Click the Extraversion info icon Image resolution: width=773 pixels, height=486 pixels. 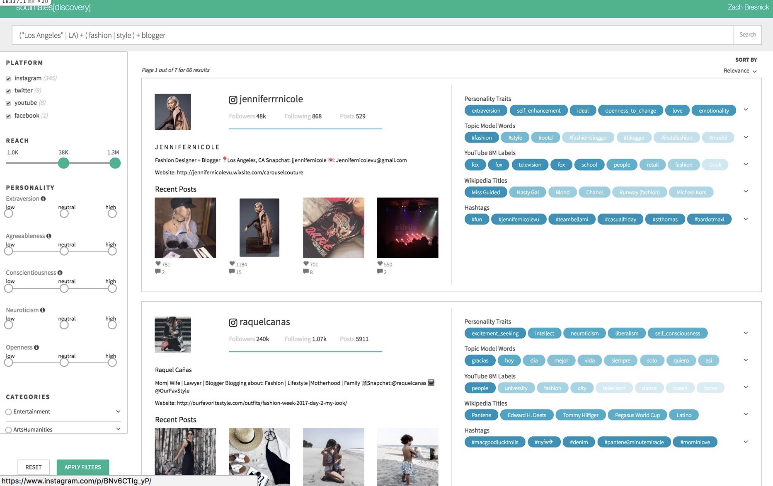tap(43, 198)
